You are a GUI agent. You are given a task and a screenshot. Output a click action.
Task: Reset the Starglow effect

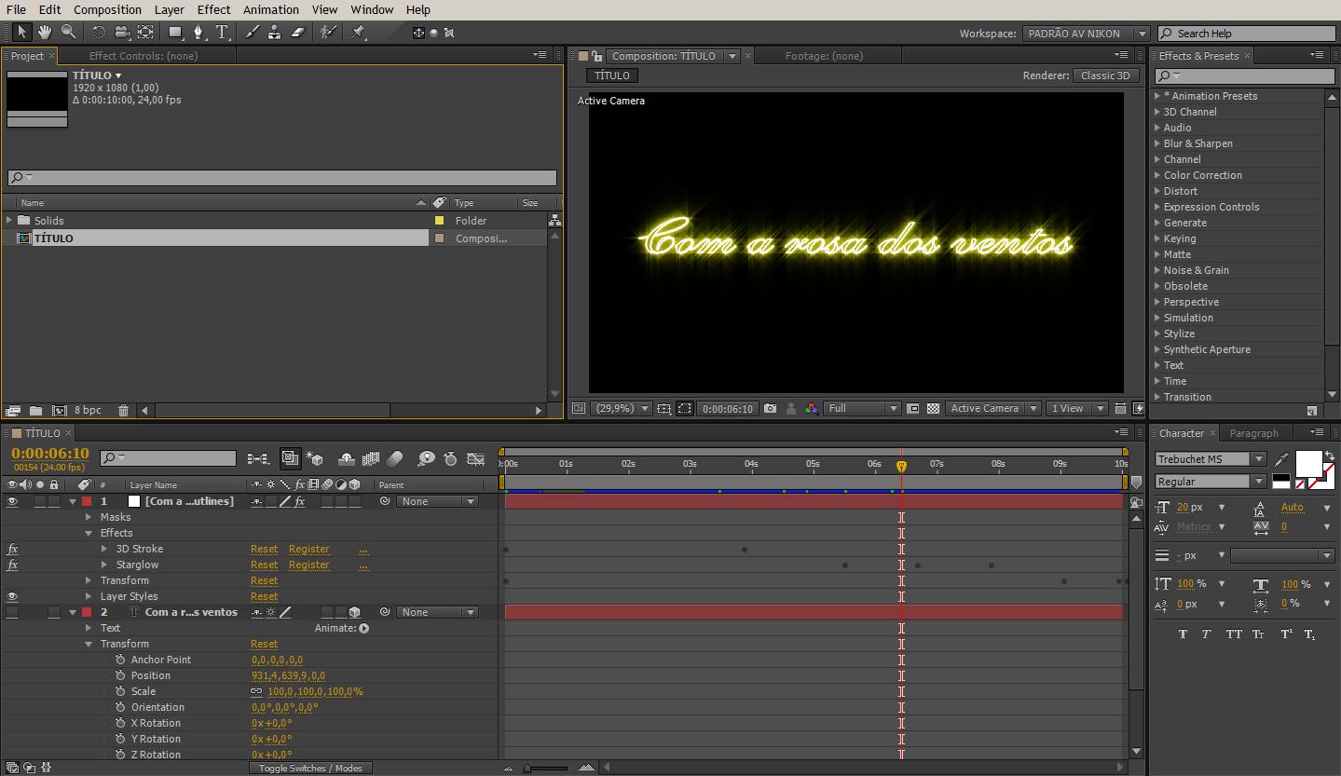(x=264, y=565)
